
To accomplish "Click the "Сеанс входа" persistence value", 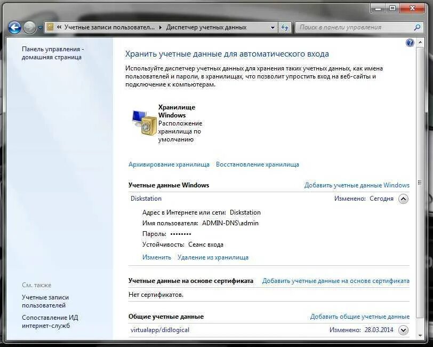I will (x=206, y=245).
